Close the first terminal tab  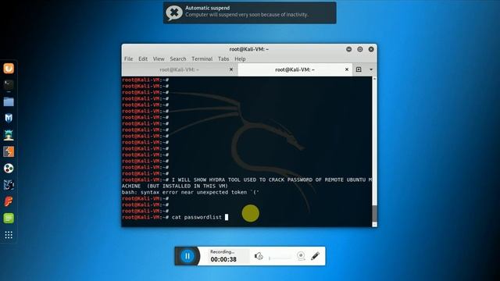[231, 69]
